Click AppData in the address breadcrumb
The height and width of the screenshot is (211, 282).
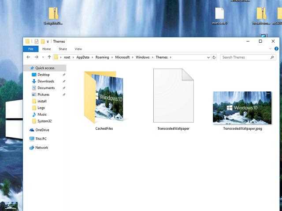pyautogui.click(x=83, y=57)
